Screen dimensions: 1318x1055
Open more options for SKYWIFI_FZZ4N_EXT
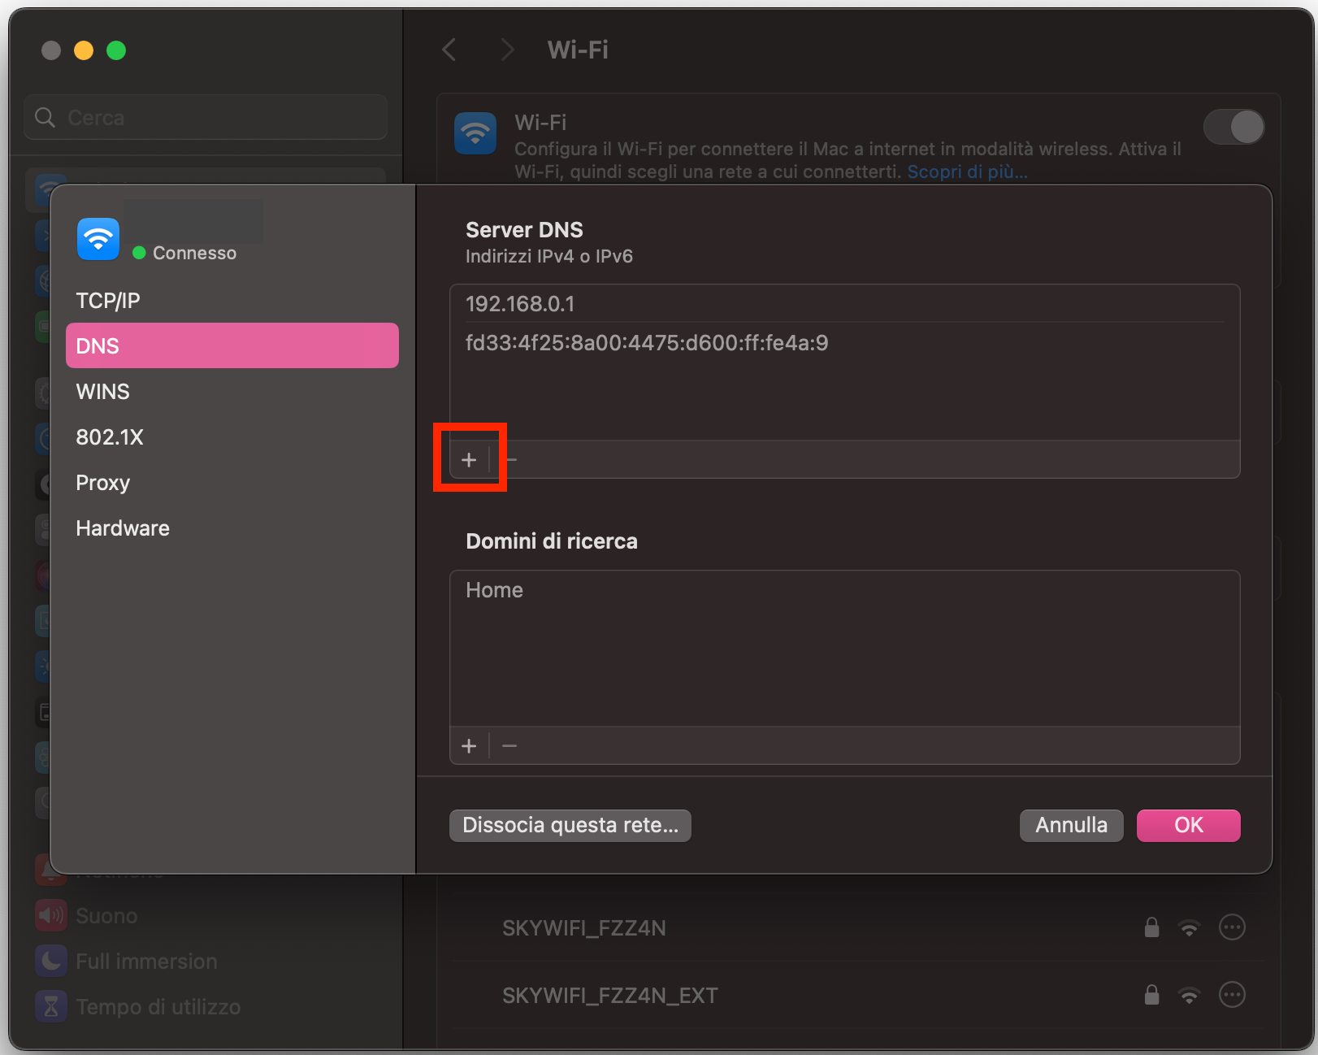[x=1232, y=994]
